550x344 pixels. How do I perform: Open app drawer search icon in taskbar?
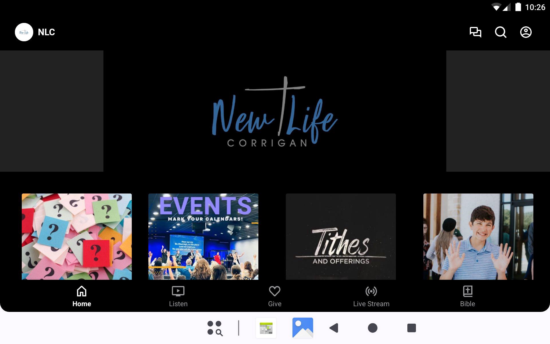(x=215, y=328)
